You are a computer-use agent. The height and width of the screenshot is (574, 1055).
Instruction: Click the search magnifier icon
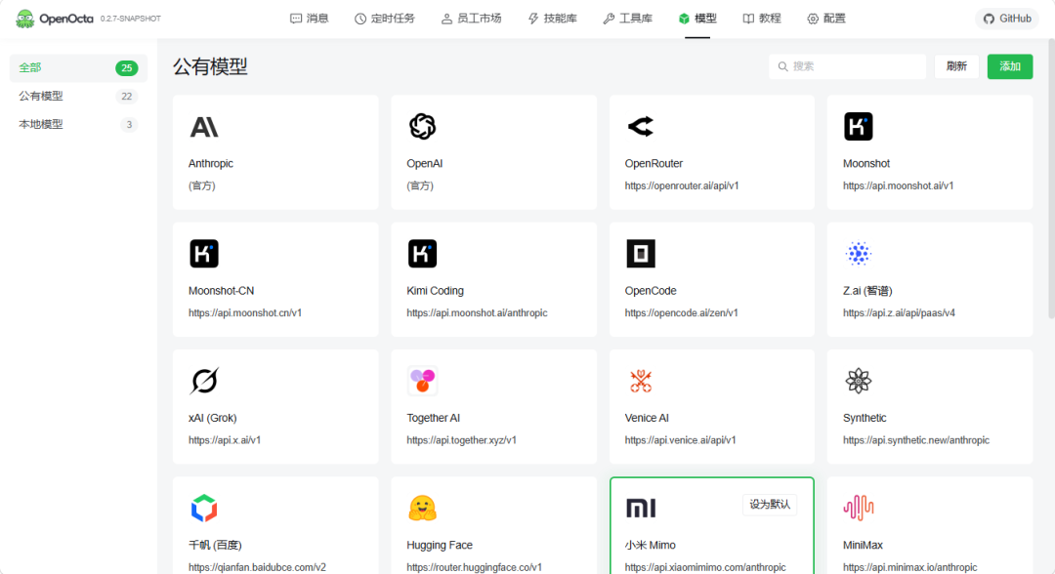pos(783,66)
